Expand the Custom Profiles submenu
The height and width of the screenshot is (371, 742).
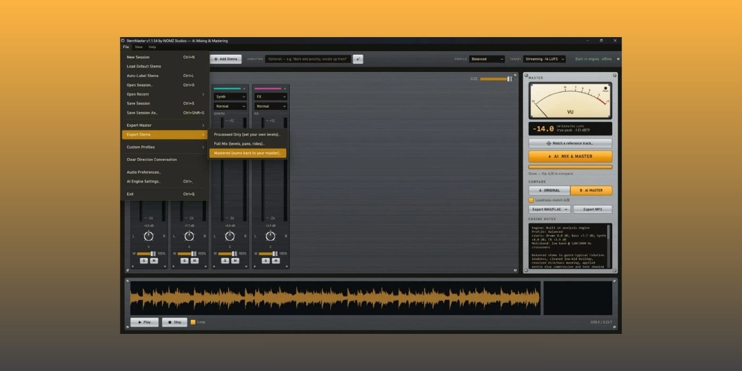click(165, 147)
